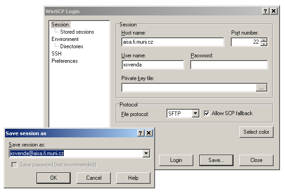
Task: Open the Directories tree item
Action: (72, 46)
